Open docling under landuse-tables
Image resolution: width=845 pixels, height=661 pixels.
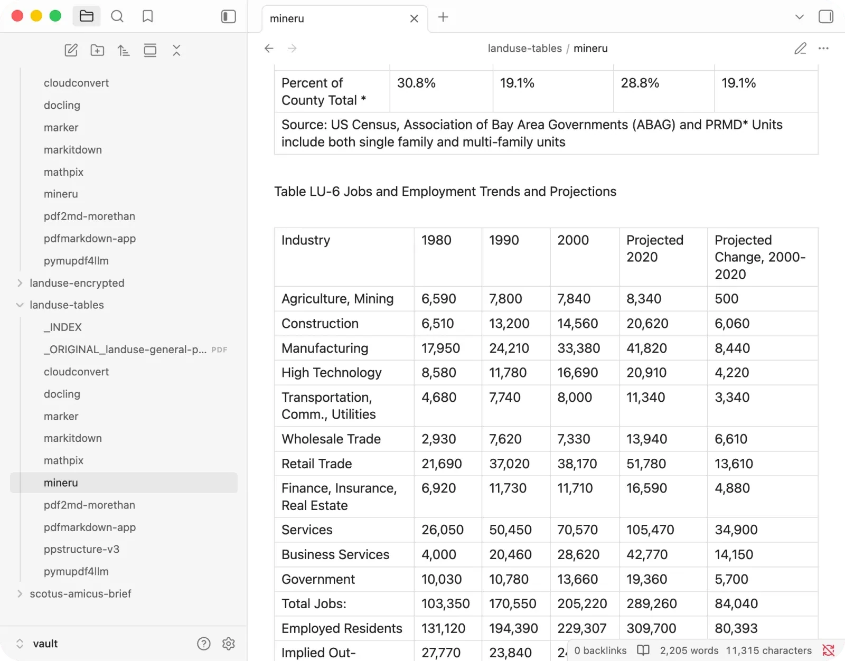click(62, 394)
